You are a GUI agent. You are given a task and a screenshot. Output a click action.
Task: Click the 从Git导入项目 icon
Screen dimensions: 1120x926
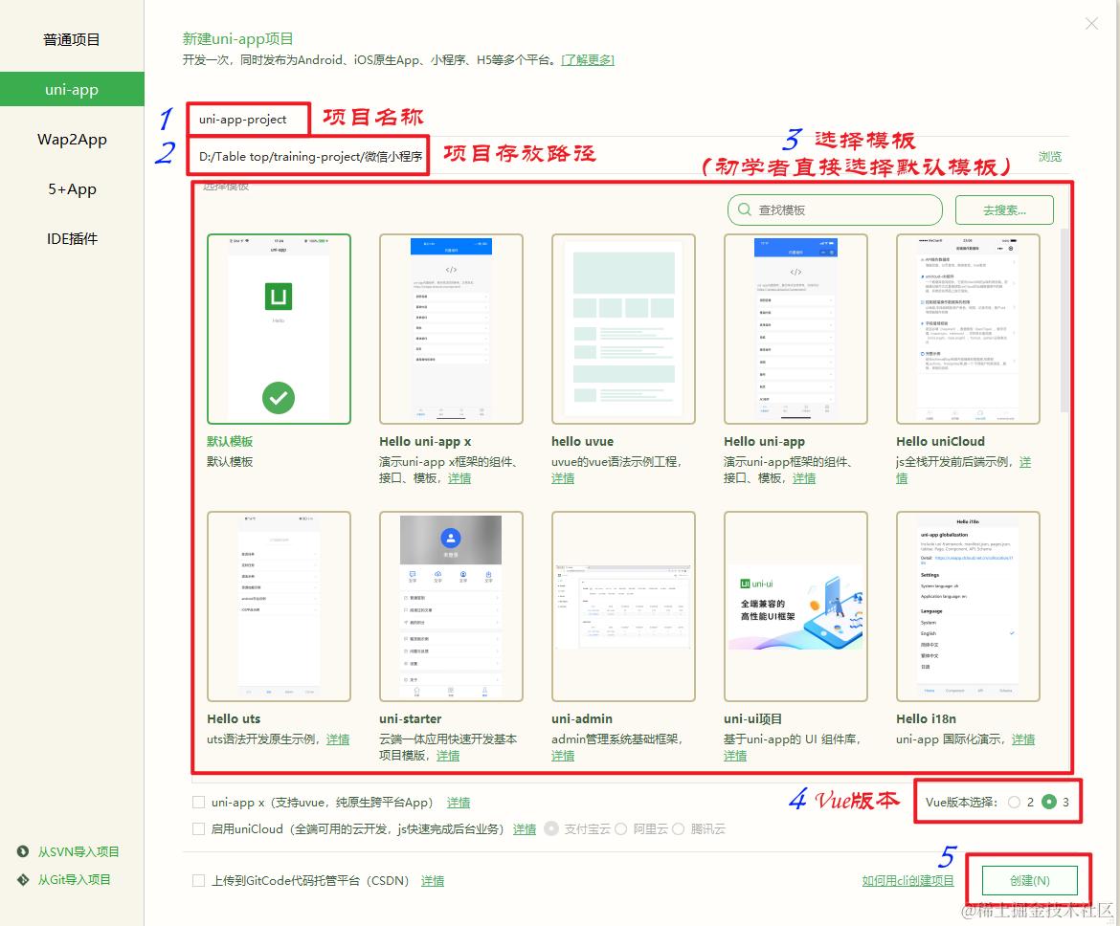(23, 879)
